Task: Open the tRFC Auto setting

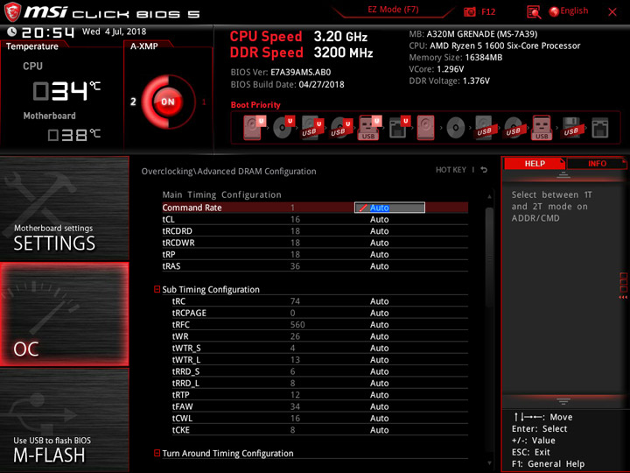Action: (379, 325)
